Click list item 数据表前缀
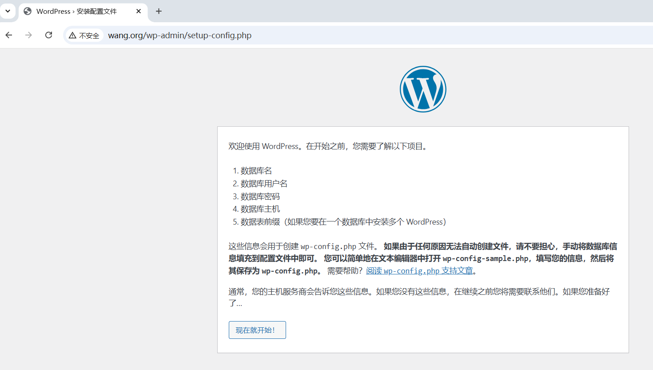This screenshot has height=370, width=653. 343,222
